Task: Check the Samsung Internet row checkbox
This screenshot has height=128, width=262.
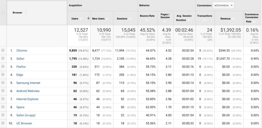Action: point(3,82)
